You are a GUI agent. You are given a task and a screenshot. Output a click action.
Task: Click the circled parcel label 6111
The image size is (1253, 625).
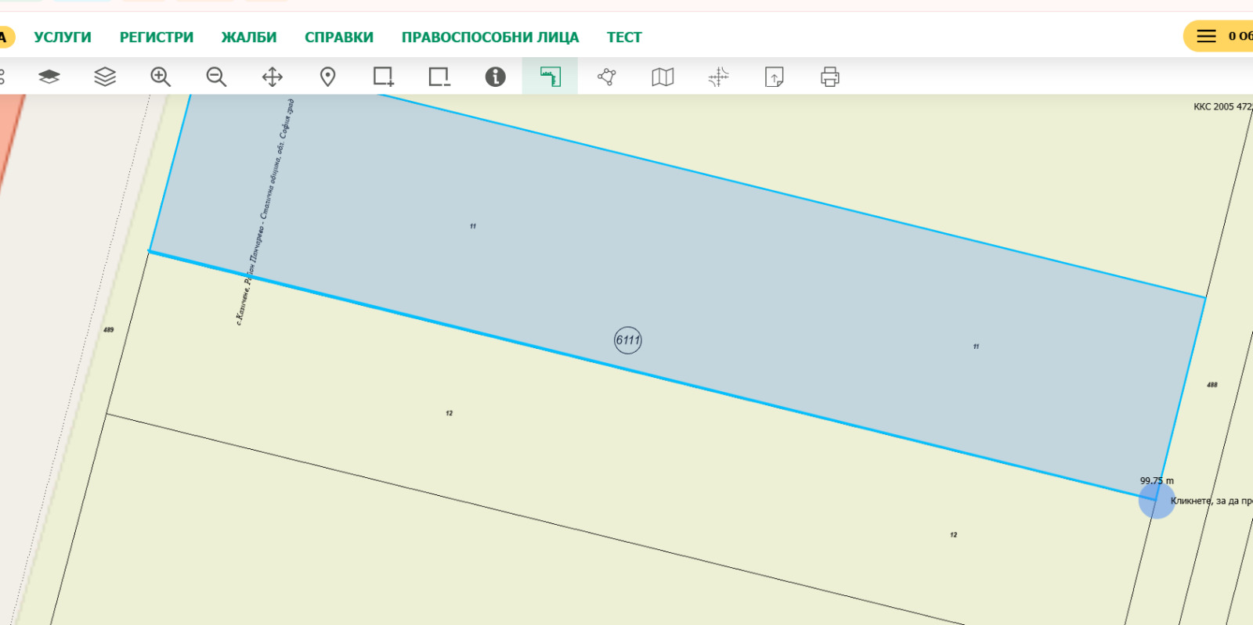(627, 339)
